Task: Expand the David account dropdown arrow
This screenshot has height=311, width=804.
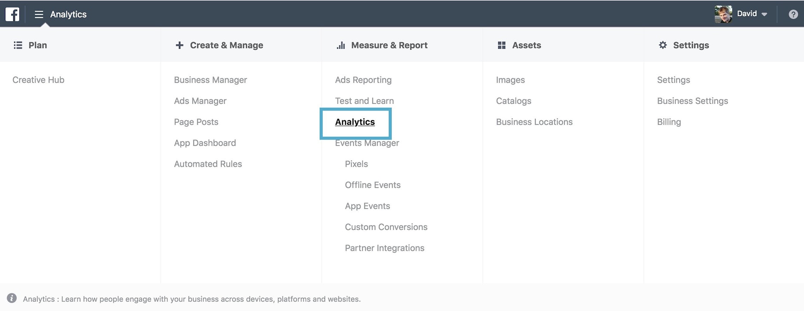Action: tap(764, 15)
